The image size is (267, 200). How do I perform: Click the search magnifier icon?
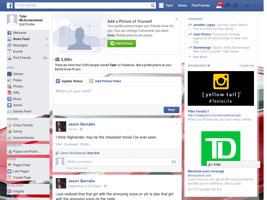pos(153,5)
